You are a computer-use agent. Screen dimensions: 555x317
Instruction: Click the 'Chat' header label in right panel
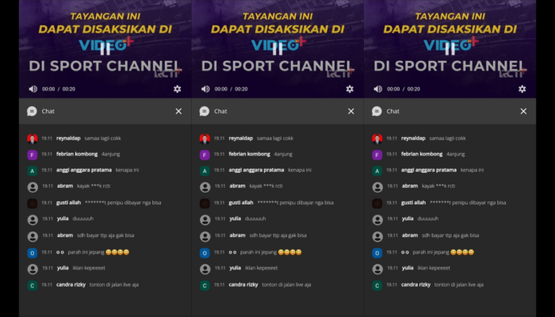click(393, 111)
